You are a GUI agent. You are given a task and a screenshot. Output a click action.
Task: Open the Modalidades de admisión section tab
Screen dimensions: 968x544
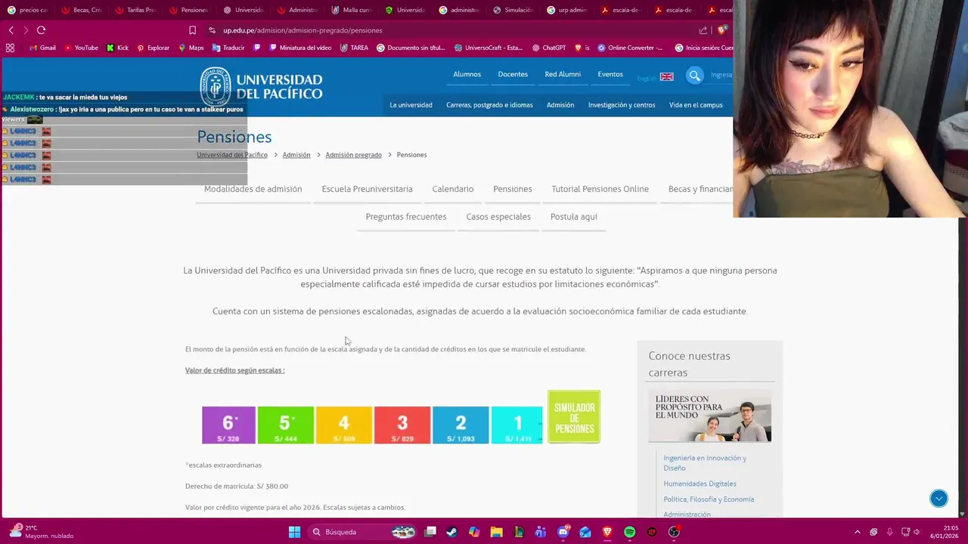pyautogui.click(x=253, y=189)
